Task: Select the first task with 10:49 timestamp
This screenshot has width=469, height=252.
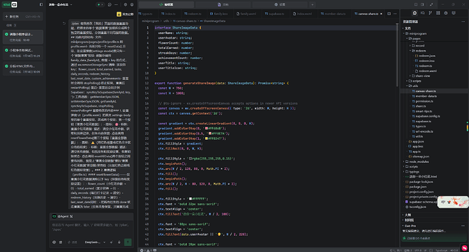Action: click(23, 37)
